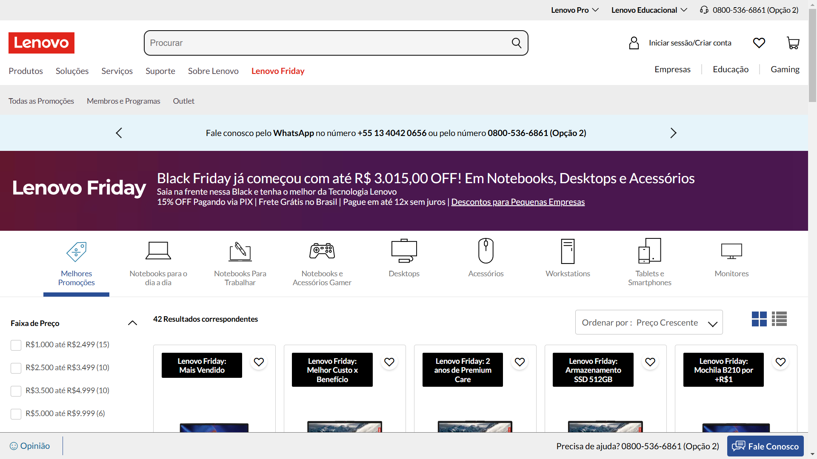Open the Mais Vendido product thumbnail
This screenshot has height=459, width=817.
[x=214, y=427]
